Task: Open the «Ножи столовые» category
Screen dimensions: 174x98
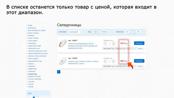Action: [33, 59]
